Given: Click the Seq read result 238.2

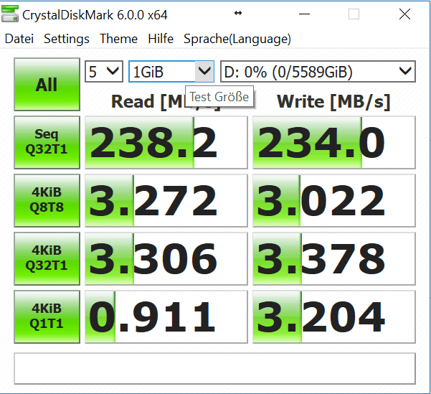Looking at the screenshot, I should pos(166,142).
